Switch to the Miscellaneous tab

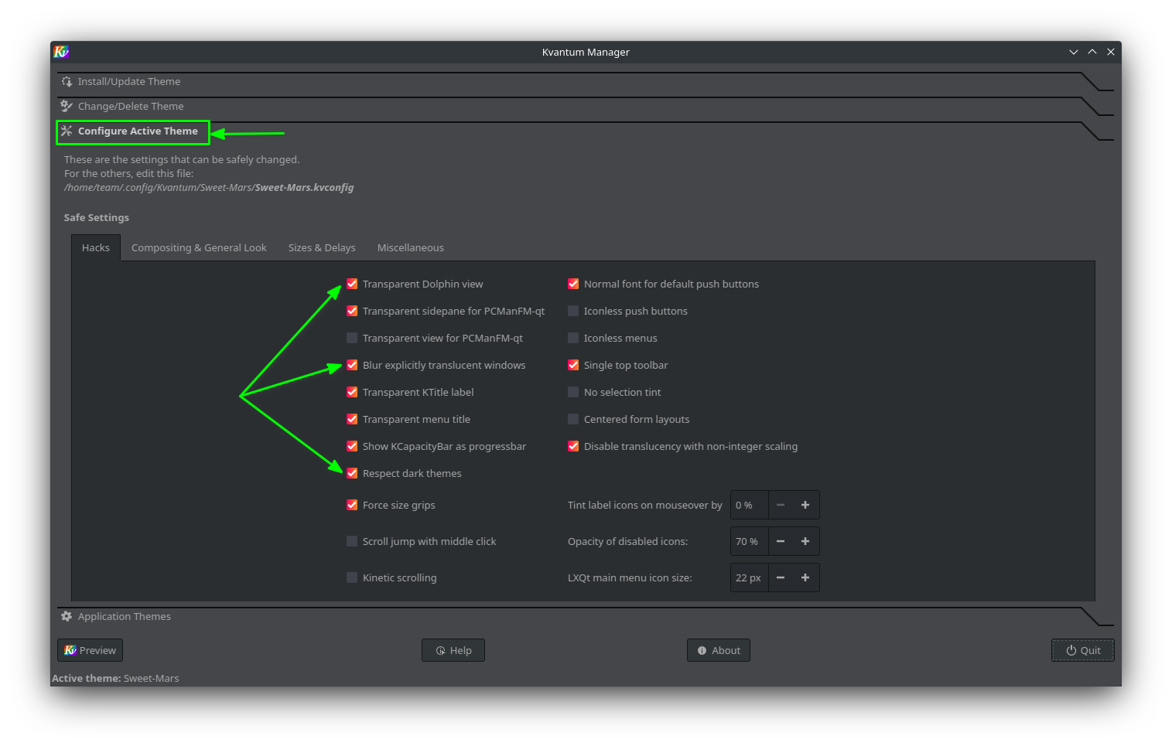tap(411, 247)
